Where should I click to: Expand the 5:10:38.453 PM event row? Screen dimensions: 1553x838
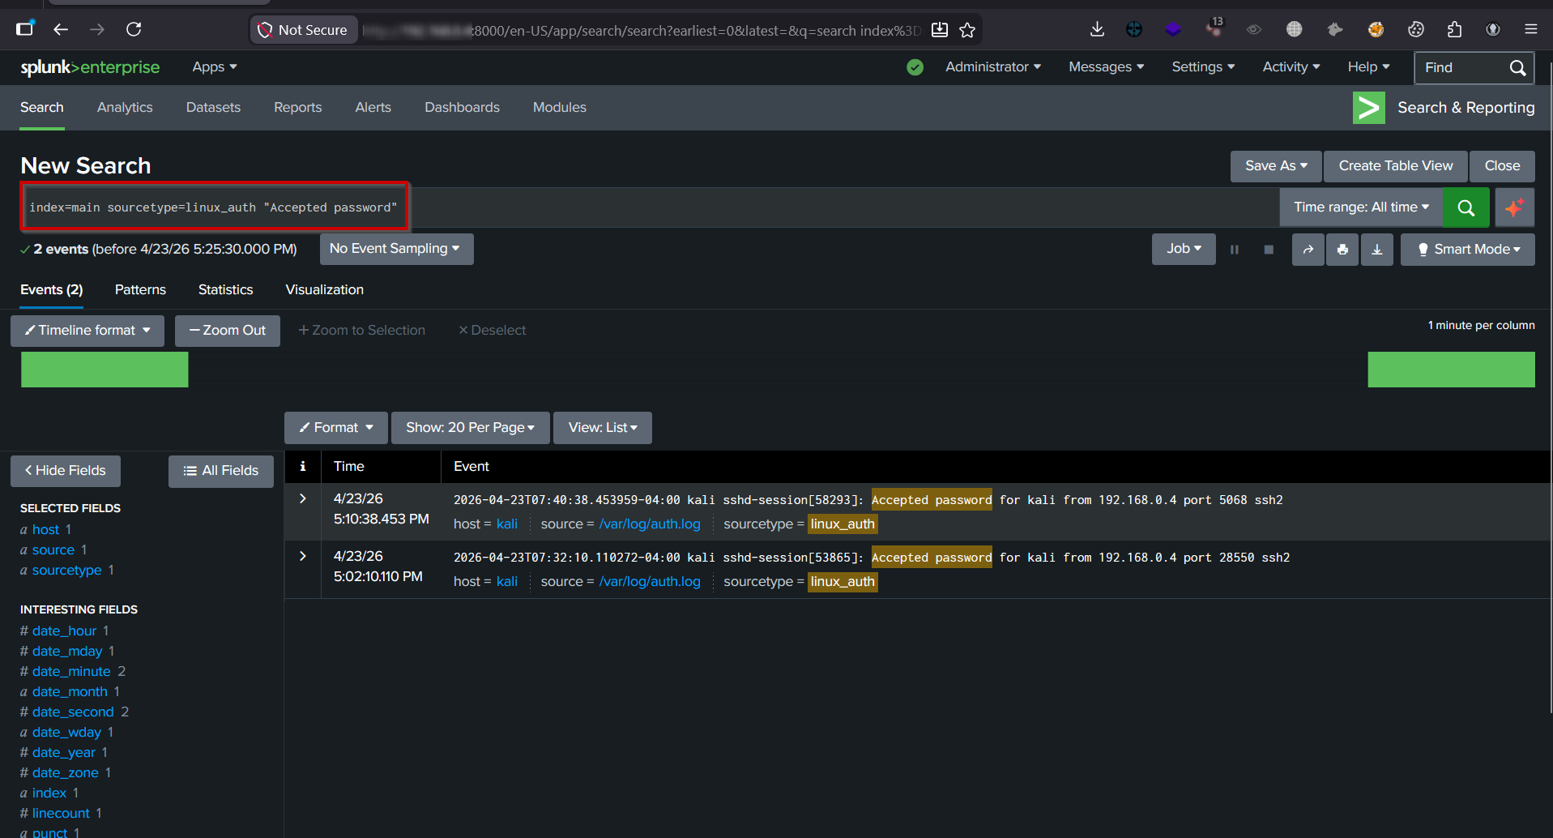click(x=303, y=498)
